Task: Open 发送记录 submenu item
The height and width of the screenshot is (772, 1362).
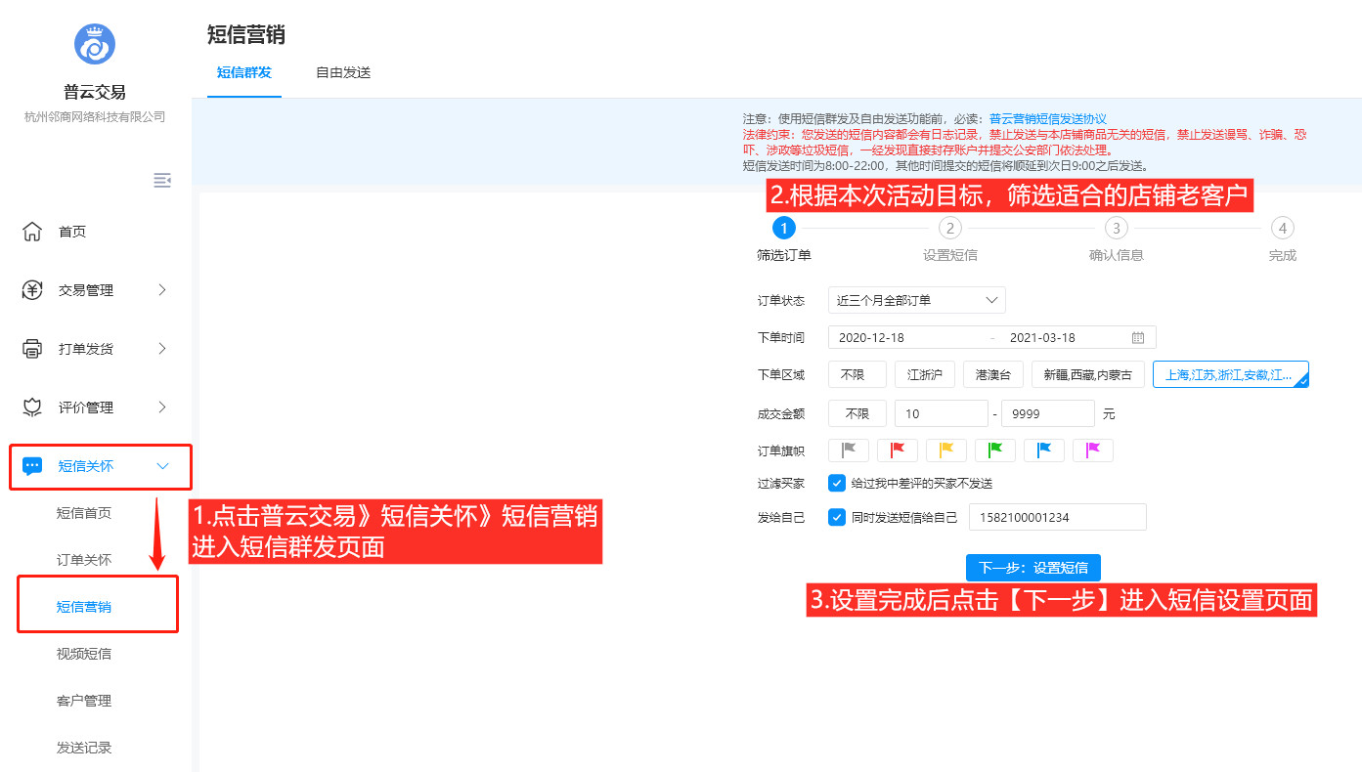Action: (x=84, y=748)
